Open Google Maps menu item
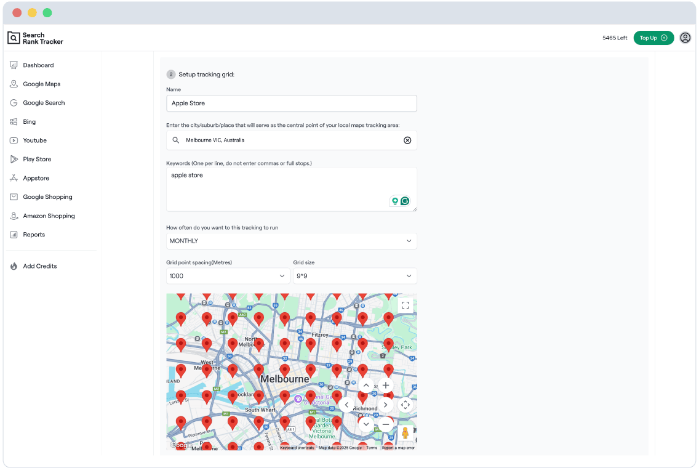This screenshot has width=699, height=473. (42, 84)
